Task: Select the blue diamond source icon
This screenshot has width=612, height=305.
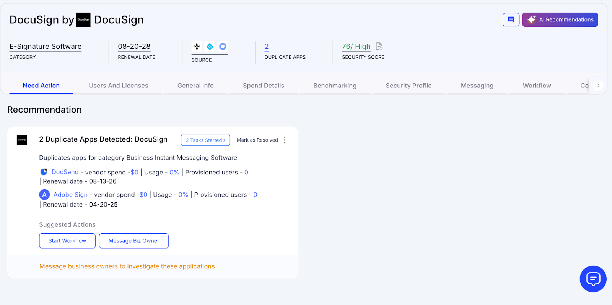Action: coord(210,47)
